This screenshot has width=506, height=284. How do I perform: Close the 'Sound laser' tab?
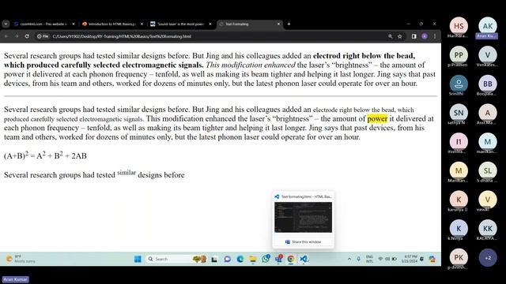(210, 24)
